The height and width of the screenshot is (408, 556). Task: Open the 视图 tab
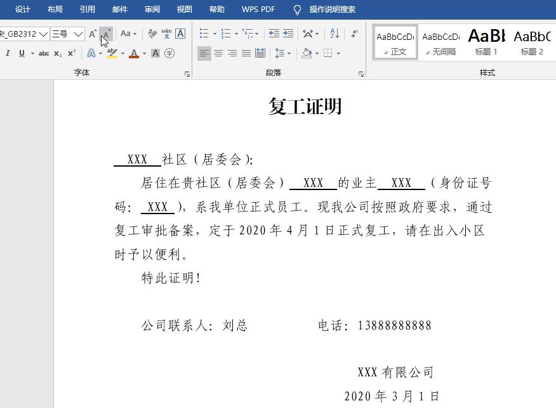click(x=185, y=10)
